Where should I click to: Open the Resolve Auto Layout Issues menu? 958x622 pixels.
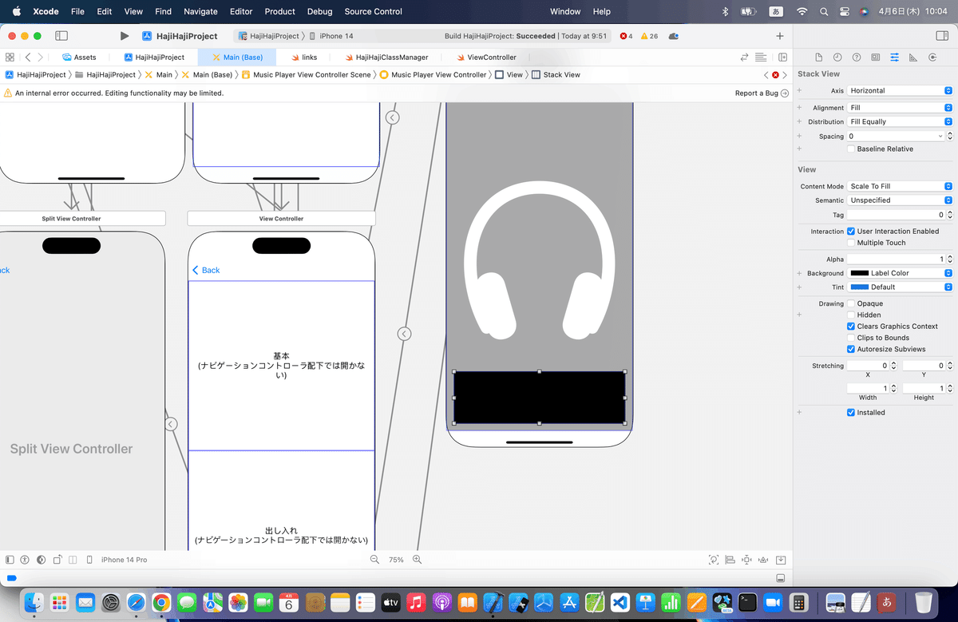(763, 560)
